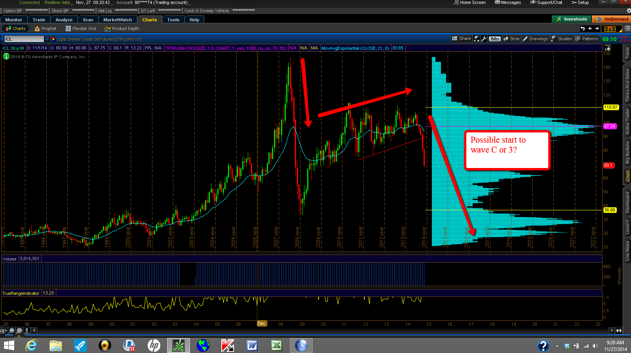The image size is (631, 353).
Task: Open the Analyze tab
Action: click(64, 20)
